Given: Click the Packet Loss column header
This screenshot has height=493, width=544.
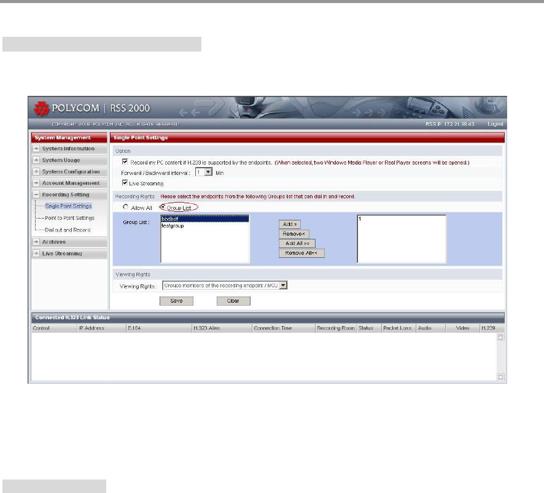Looking at the screenshot, I should pyautogui.click(x=399, y=328).
